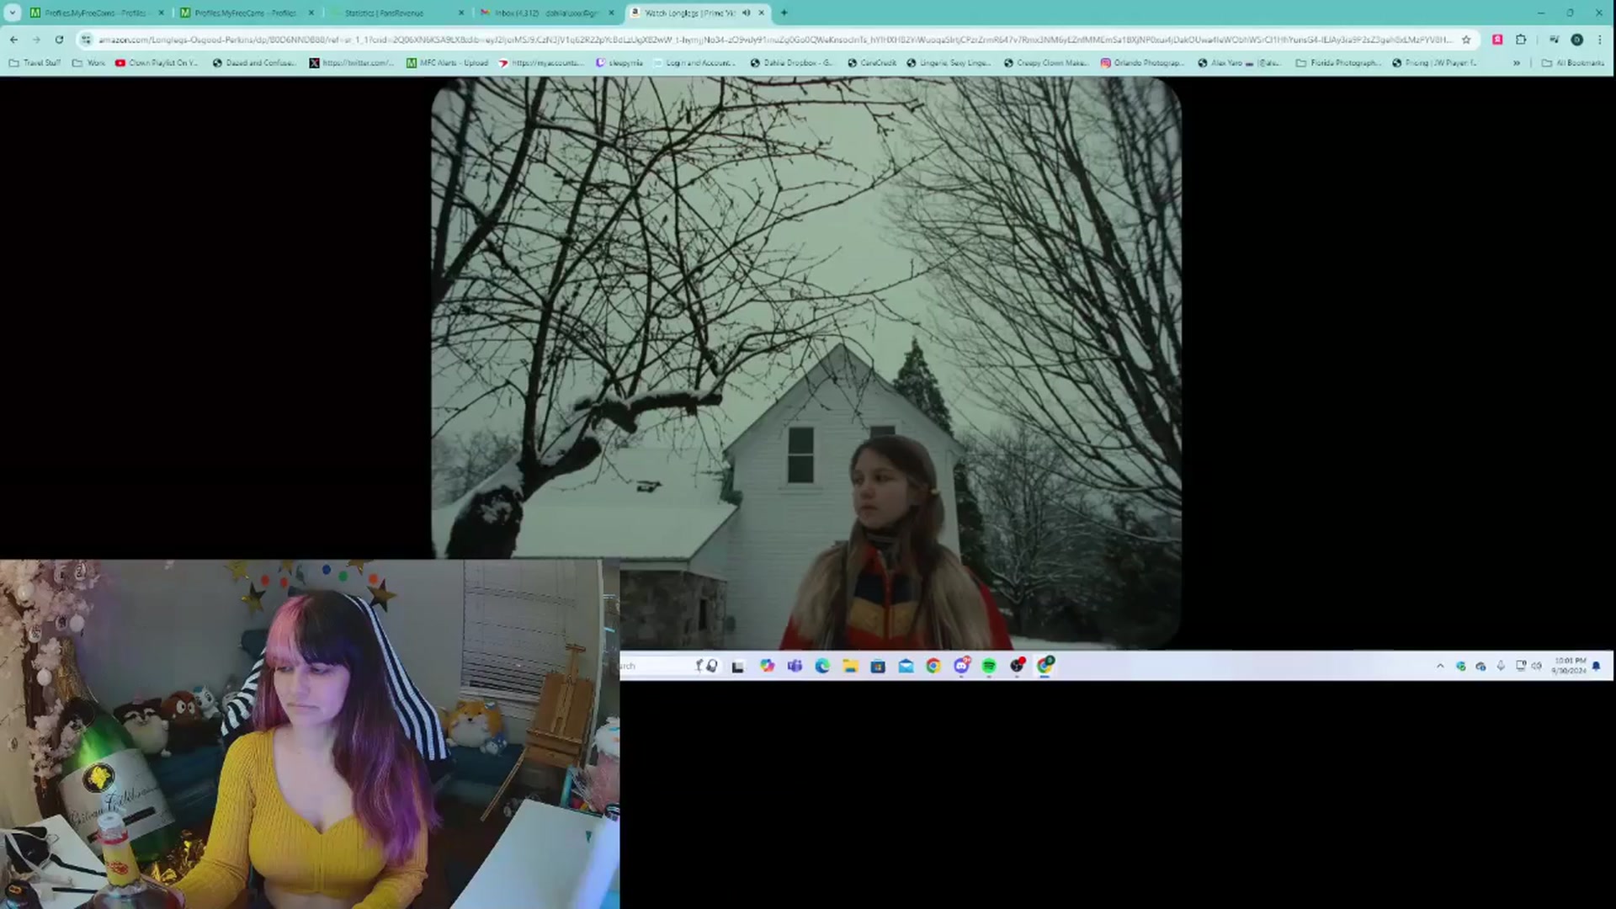Close the Statistics FansRevenue tab

pos(461,13)
